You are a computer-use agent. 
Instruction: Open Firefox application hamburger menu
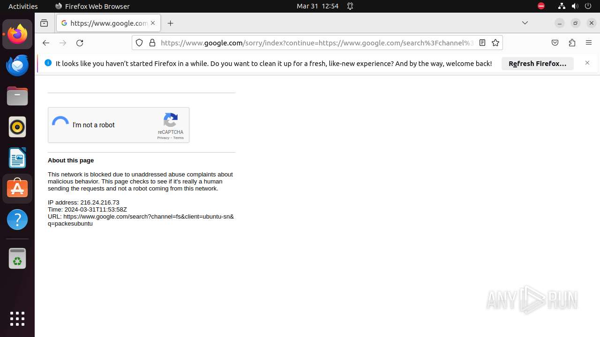click(589, 43)
